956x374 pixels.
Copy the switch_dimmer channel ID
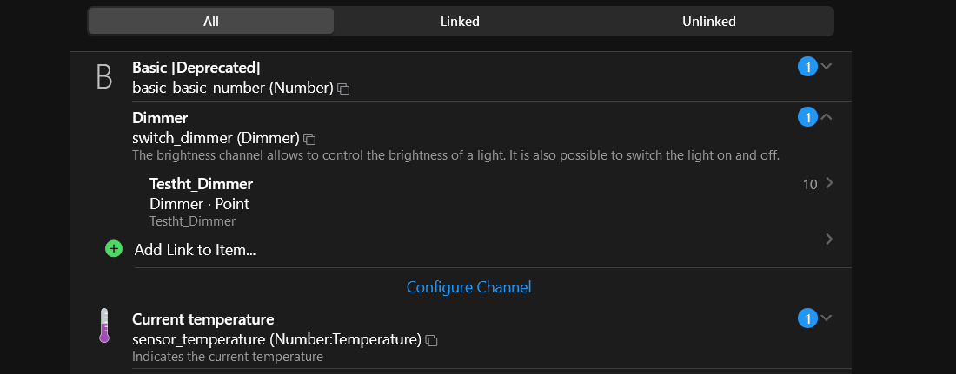[310, 139]
